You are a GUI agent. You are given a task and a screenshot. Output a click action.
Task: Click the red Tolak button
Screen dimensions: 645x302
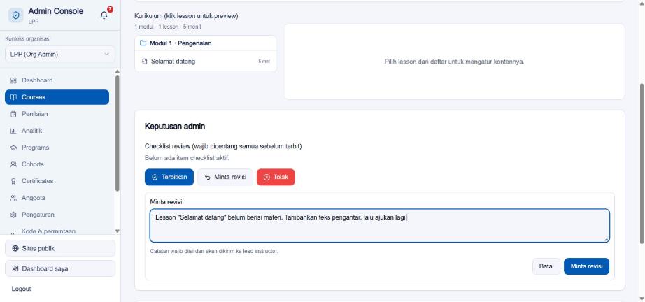coord(276,177)
